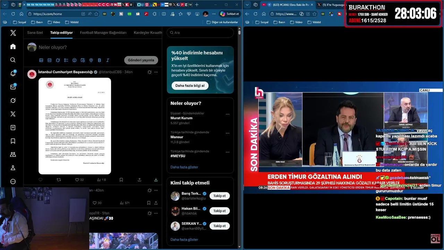Reply to İstanbul Cumhuriyet Başsavcılığı post
The image size is (444, 250).
[x=41, y=180]
